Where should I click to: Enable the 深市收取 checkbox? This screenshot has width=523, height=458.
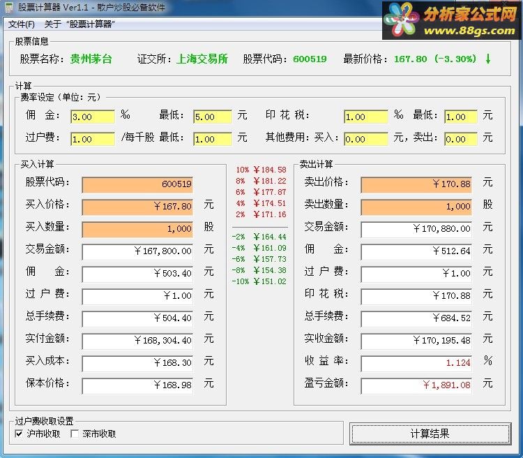75,434
